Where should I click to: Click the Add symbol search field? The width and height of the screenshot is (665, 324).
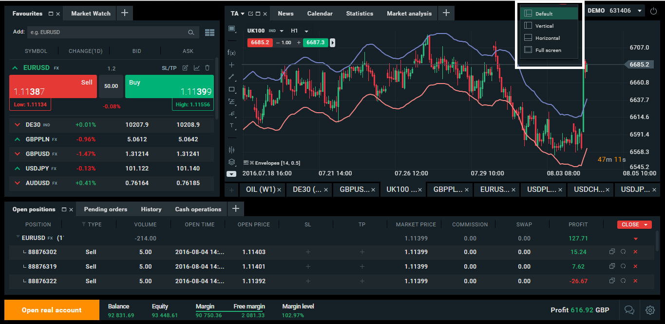point(107,33)
